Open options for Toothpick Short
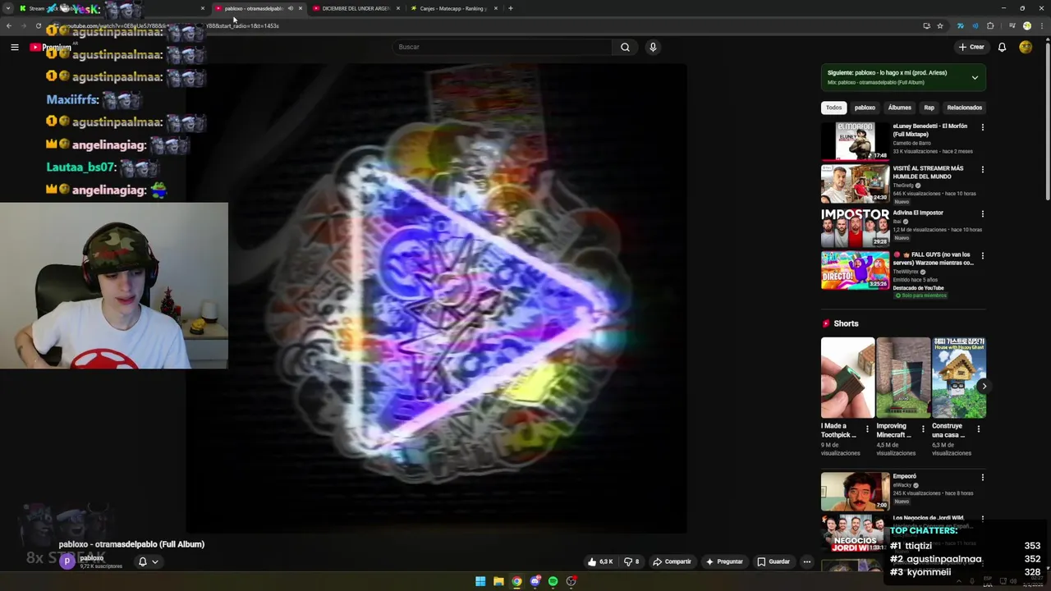 (867, 429)
